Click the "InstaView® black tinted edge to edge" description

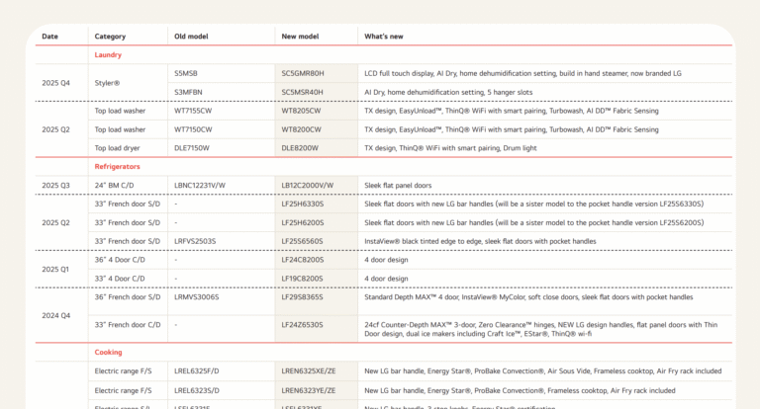[480, 241]
